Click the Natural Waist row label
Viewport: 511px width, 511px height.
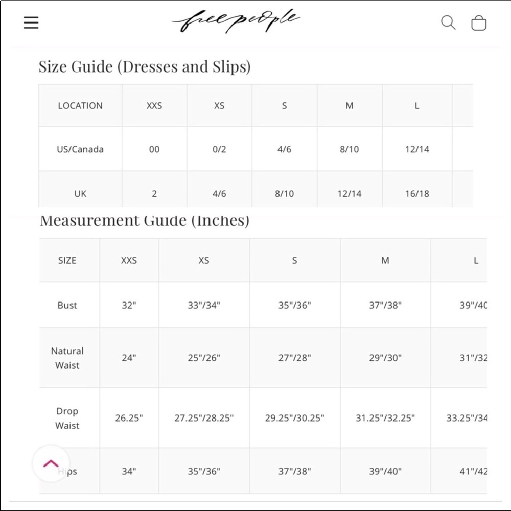pos(67,358)
